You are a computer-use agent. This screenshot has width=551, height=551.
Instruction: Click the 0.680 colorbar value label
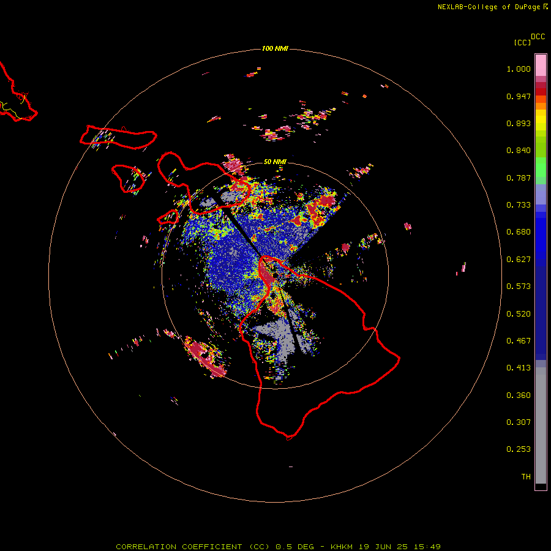(519, 232)
